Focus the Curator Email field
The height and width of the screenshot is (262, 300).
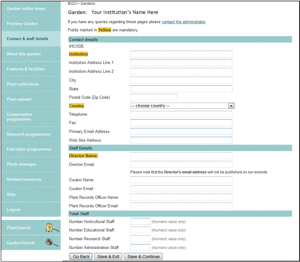click(181, 189)
